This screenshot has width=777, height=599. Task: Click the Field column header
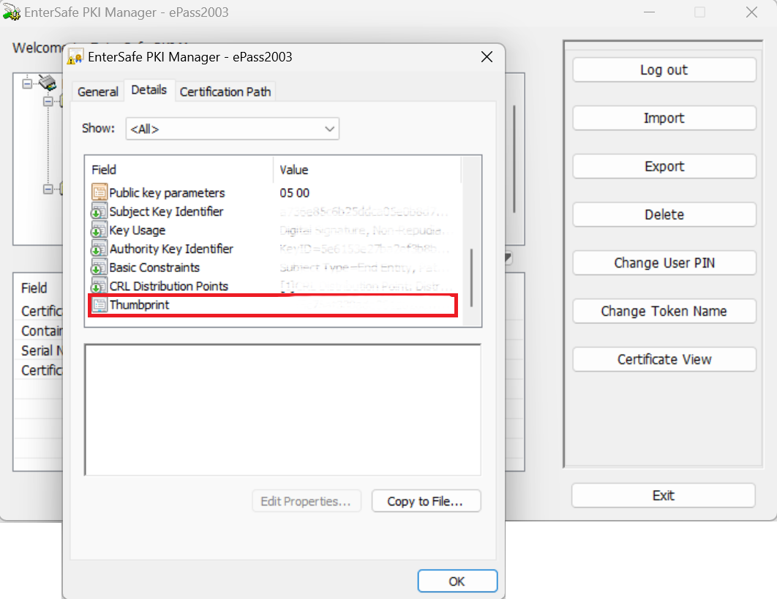[179, 170]
